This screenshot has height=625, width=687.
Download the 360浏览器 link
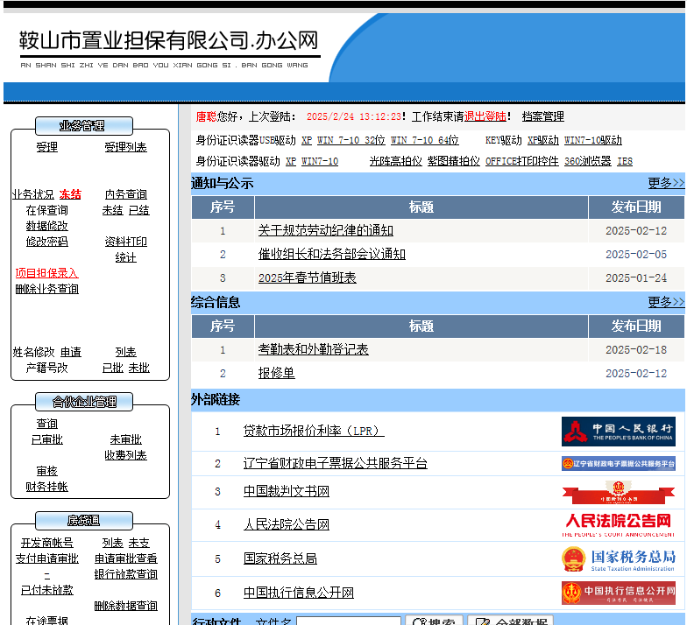coord(587,161)
